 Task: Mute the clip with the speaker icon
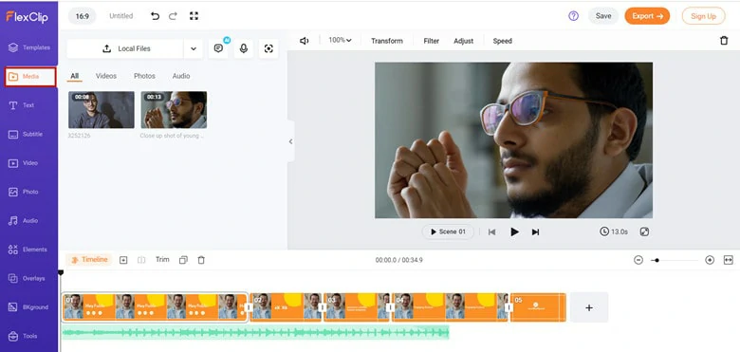pyautogui.click(x=305, y=41)
